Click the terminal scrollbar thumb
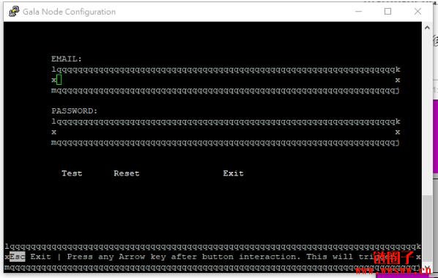The height and width of the screenshot is (278, 438). (427, 230)
